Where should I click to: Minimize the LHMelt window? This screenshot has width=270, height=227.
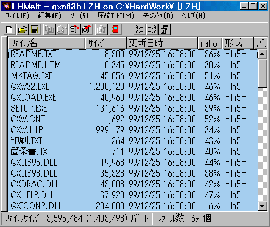(x=244, y=7)
